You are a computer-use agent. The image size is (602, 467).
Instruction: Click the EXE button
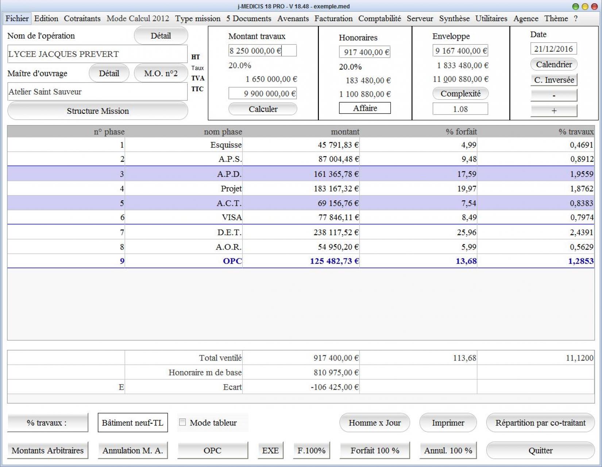(x=270, y=451)
